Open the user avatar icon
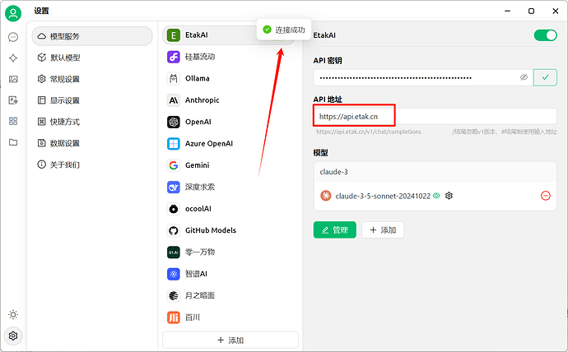 pos(13,14)
